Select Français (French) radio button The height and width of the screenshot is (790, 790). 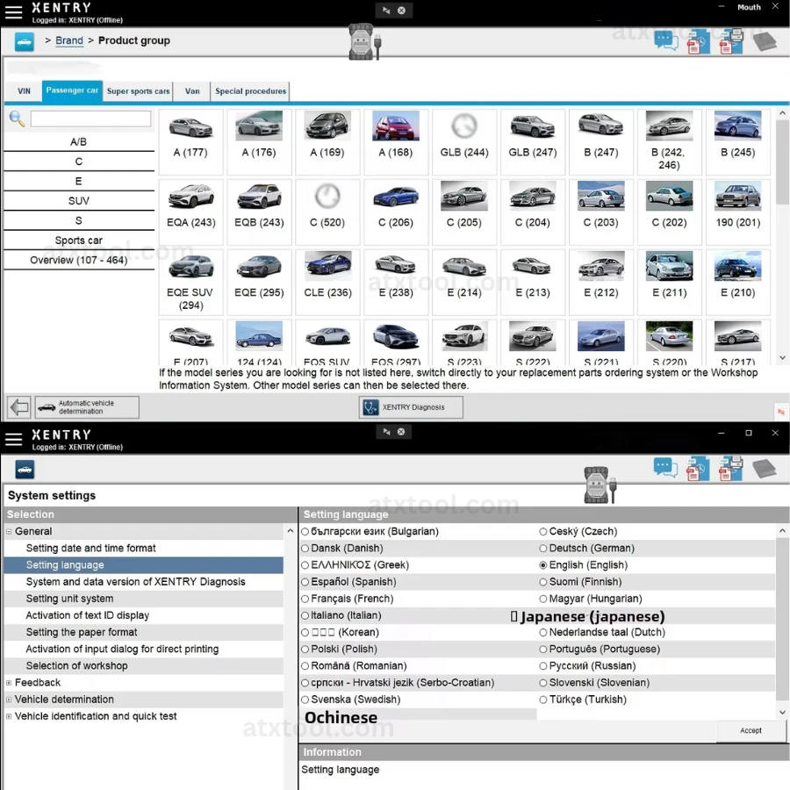click(x=305, y=599)
